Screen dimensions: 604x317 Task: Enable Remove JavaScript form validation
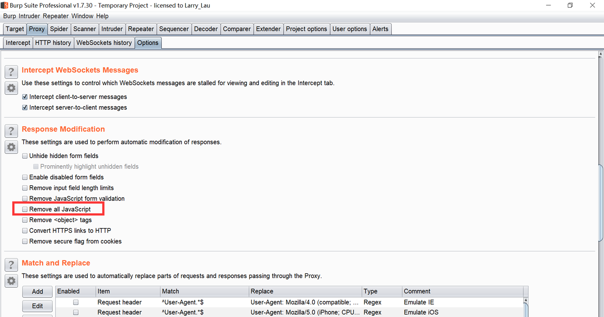[x=25, y=199]
